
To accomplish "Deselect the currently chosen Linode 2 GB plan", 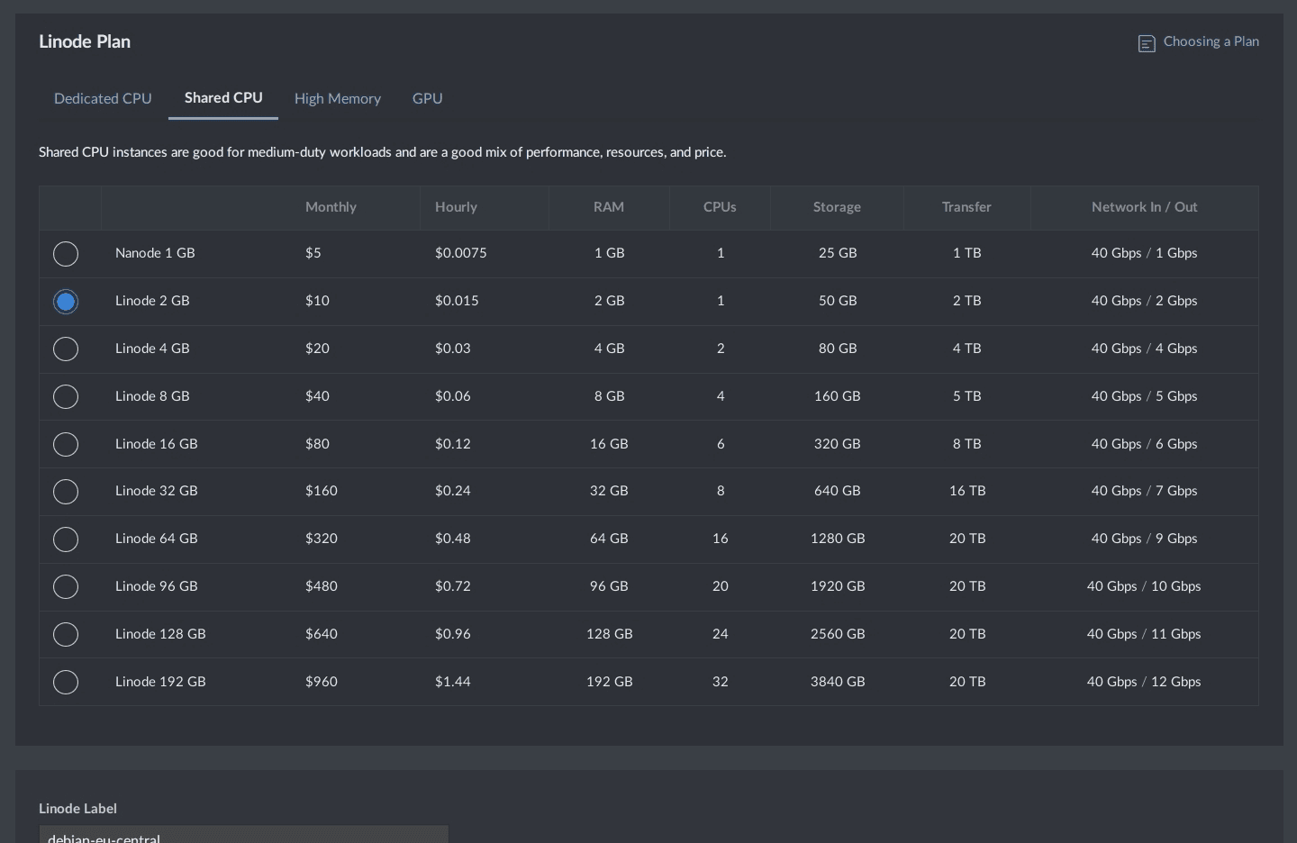I will (66, 302).
